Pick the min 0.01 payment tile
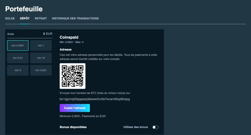The width and height of the screenshot is (251, 135). click(18, 58)
